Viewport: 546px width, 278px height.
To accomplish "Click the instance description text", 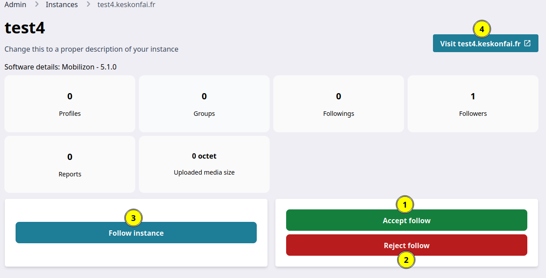I will [91, 49].
